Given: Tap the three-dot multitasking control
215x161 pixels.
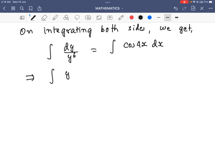Looking at the screenshot, I should click(107, 2).
